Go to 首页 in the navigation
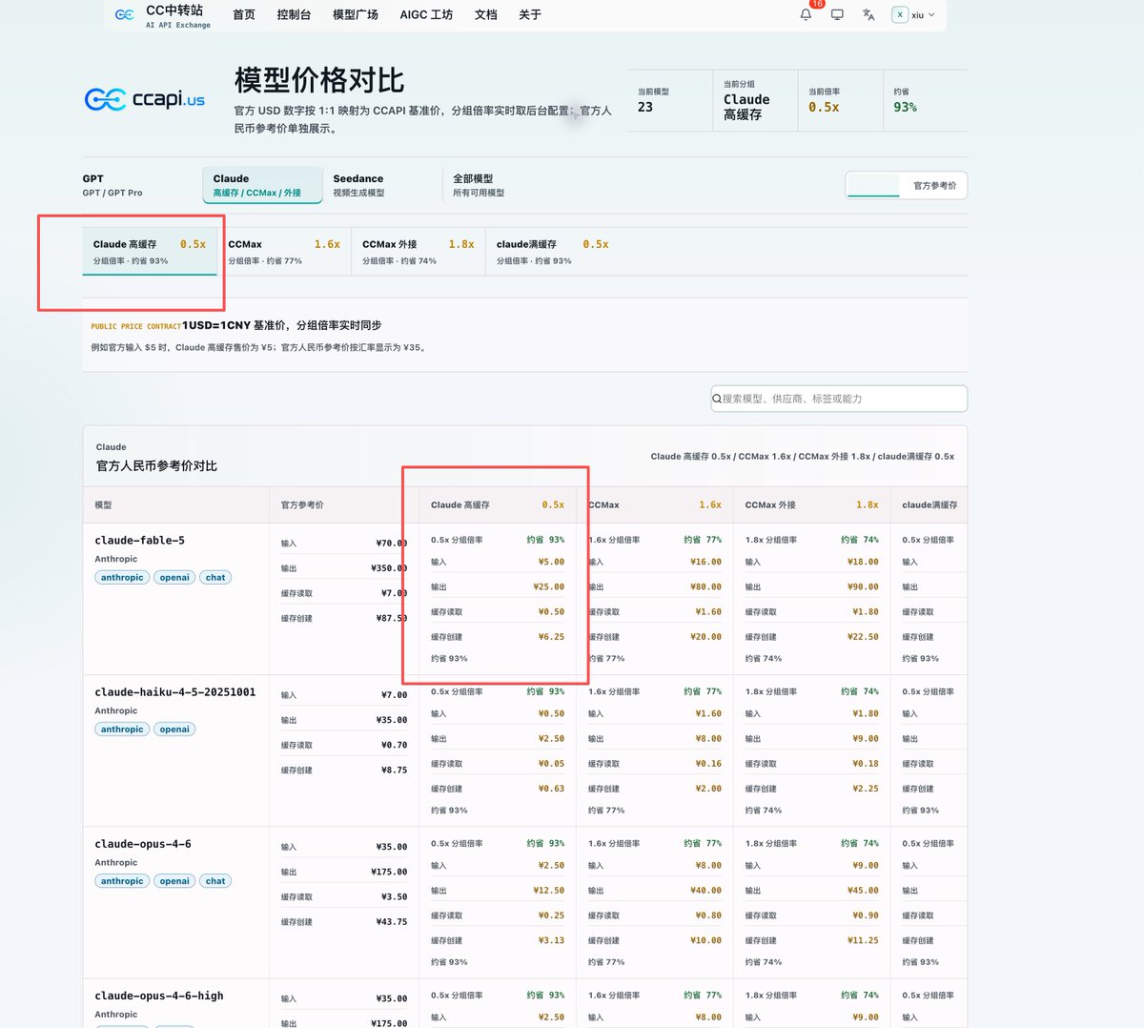1144x1028 pixels. (244, 15)
